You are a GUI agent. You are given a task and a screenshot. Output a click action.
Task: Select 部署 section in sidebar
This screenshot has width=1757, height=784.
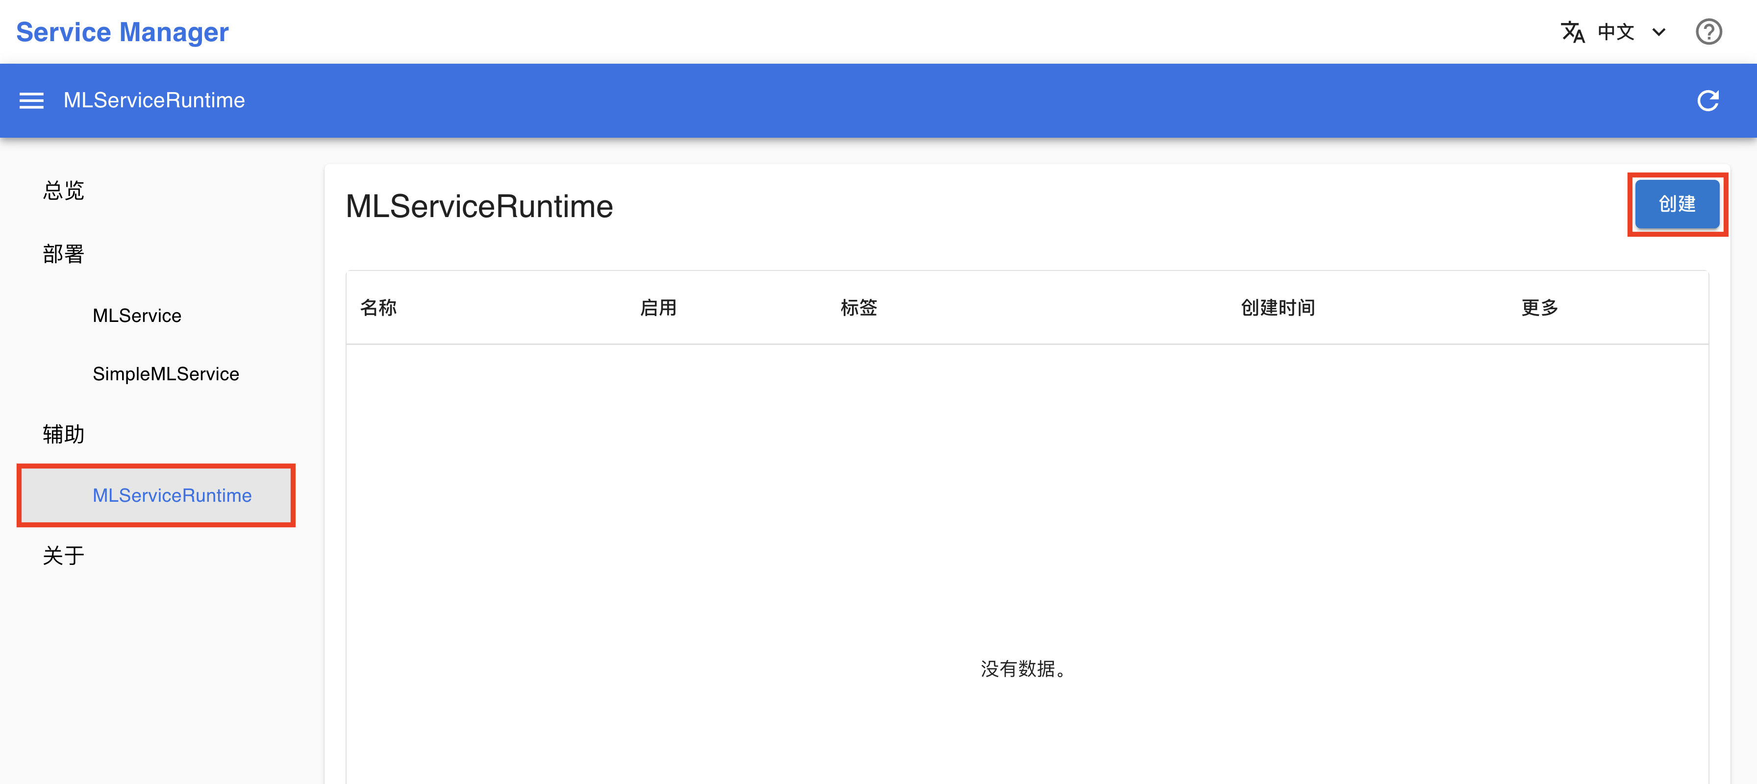click(x=63, y=254)
